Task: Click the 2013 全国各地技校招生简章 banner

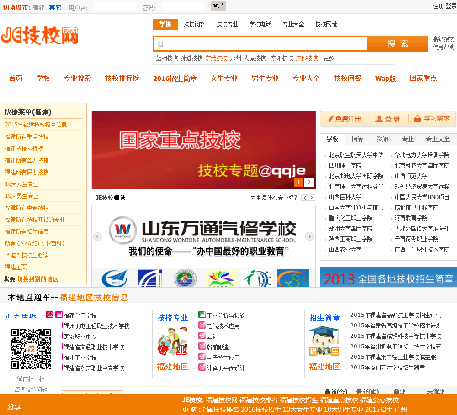Action: coord(388,277)
